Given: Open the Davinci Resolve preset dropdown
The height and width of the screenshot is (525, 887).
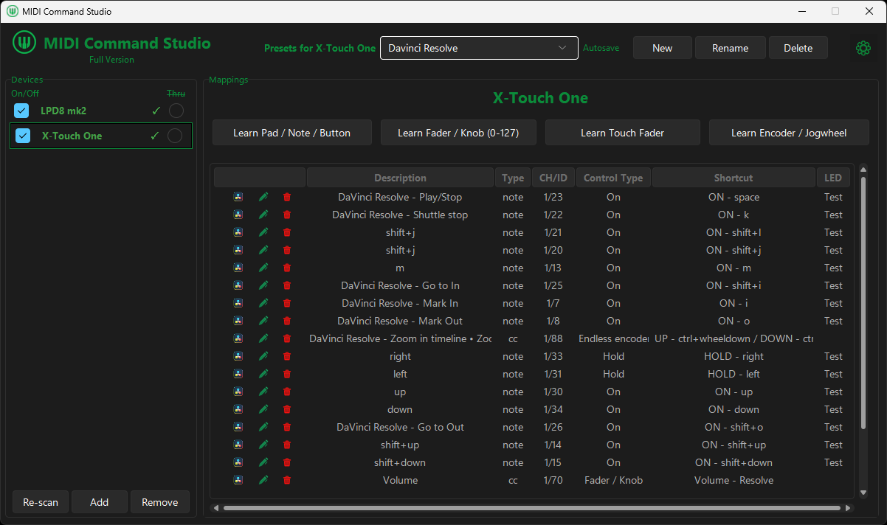Looking at the screenshot, I should [478, 48].
